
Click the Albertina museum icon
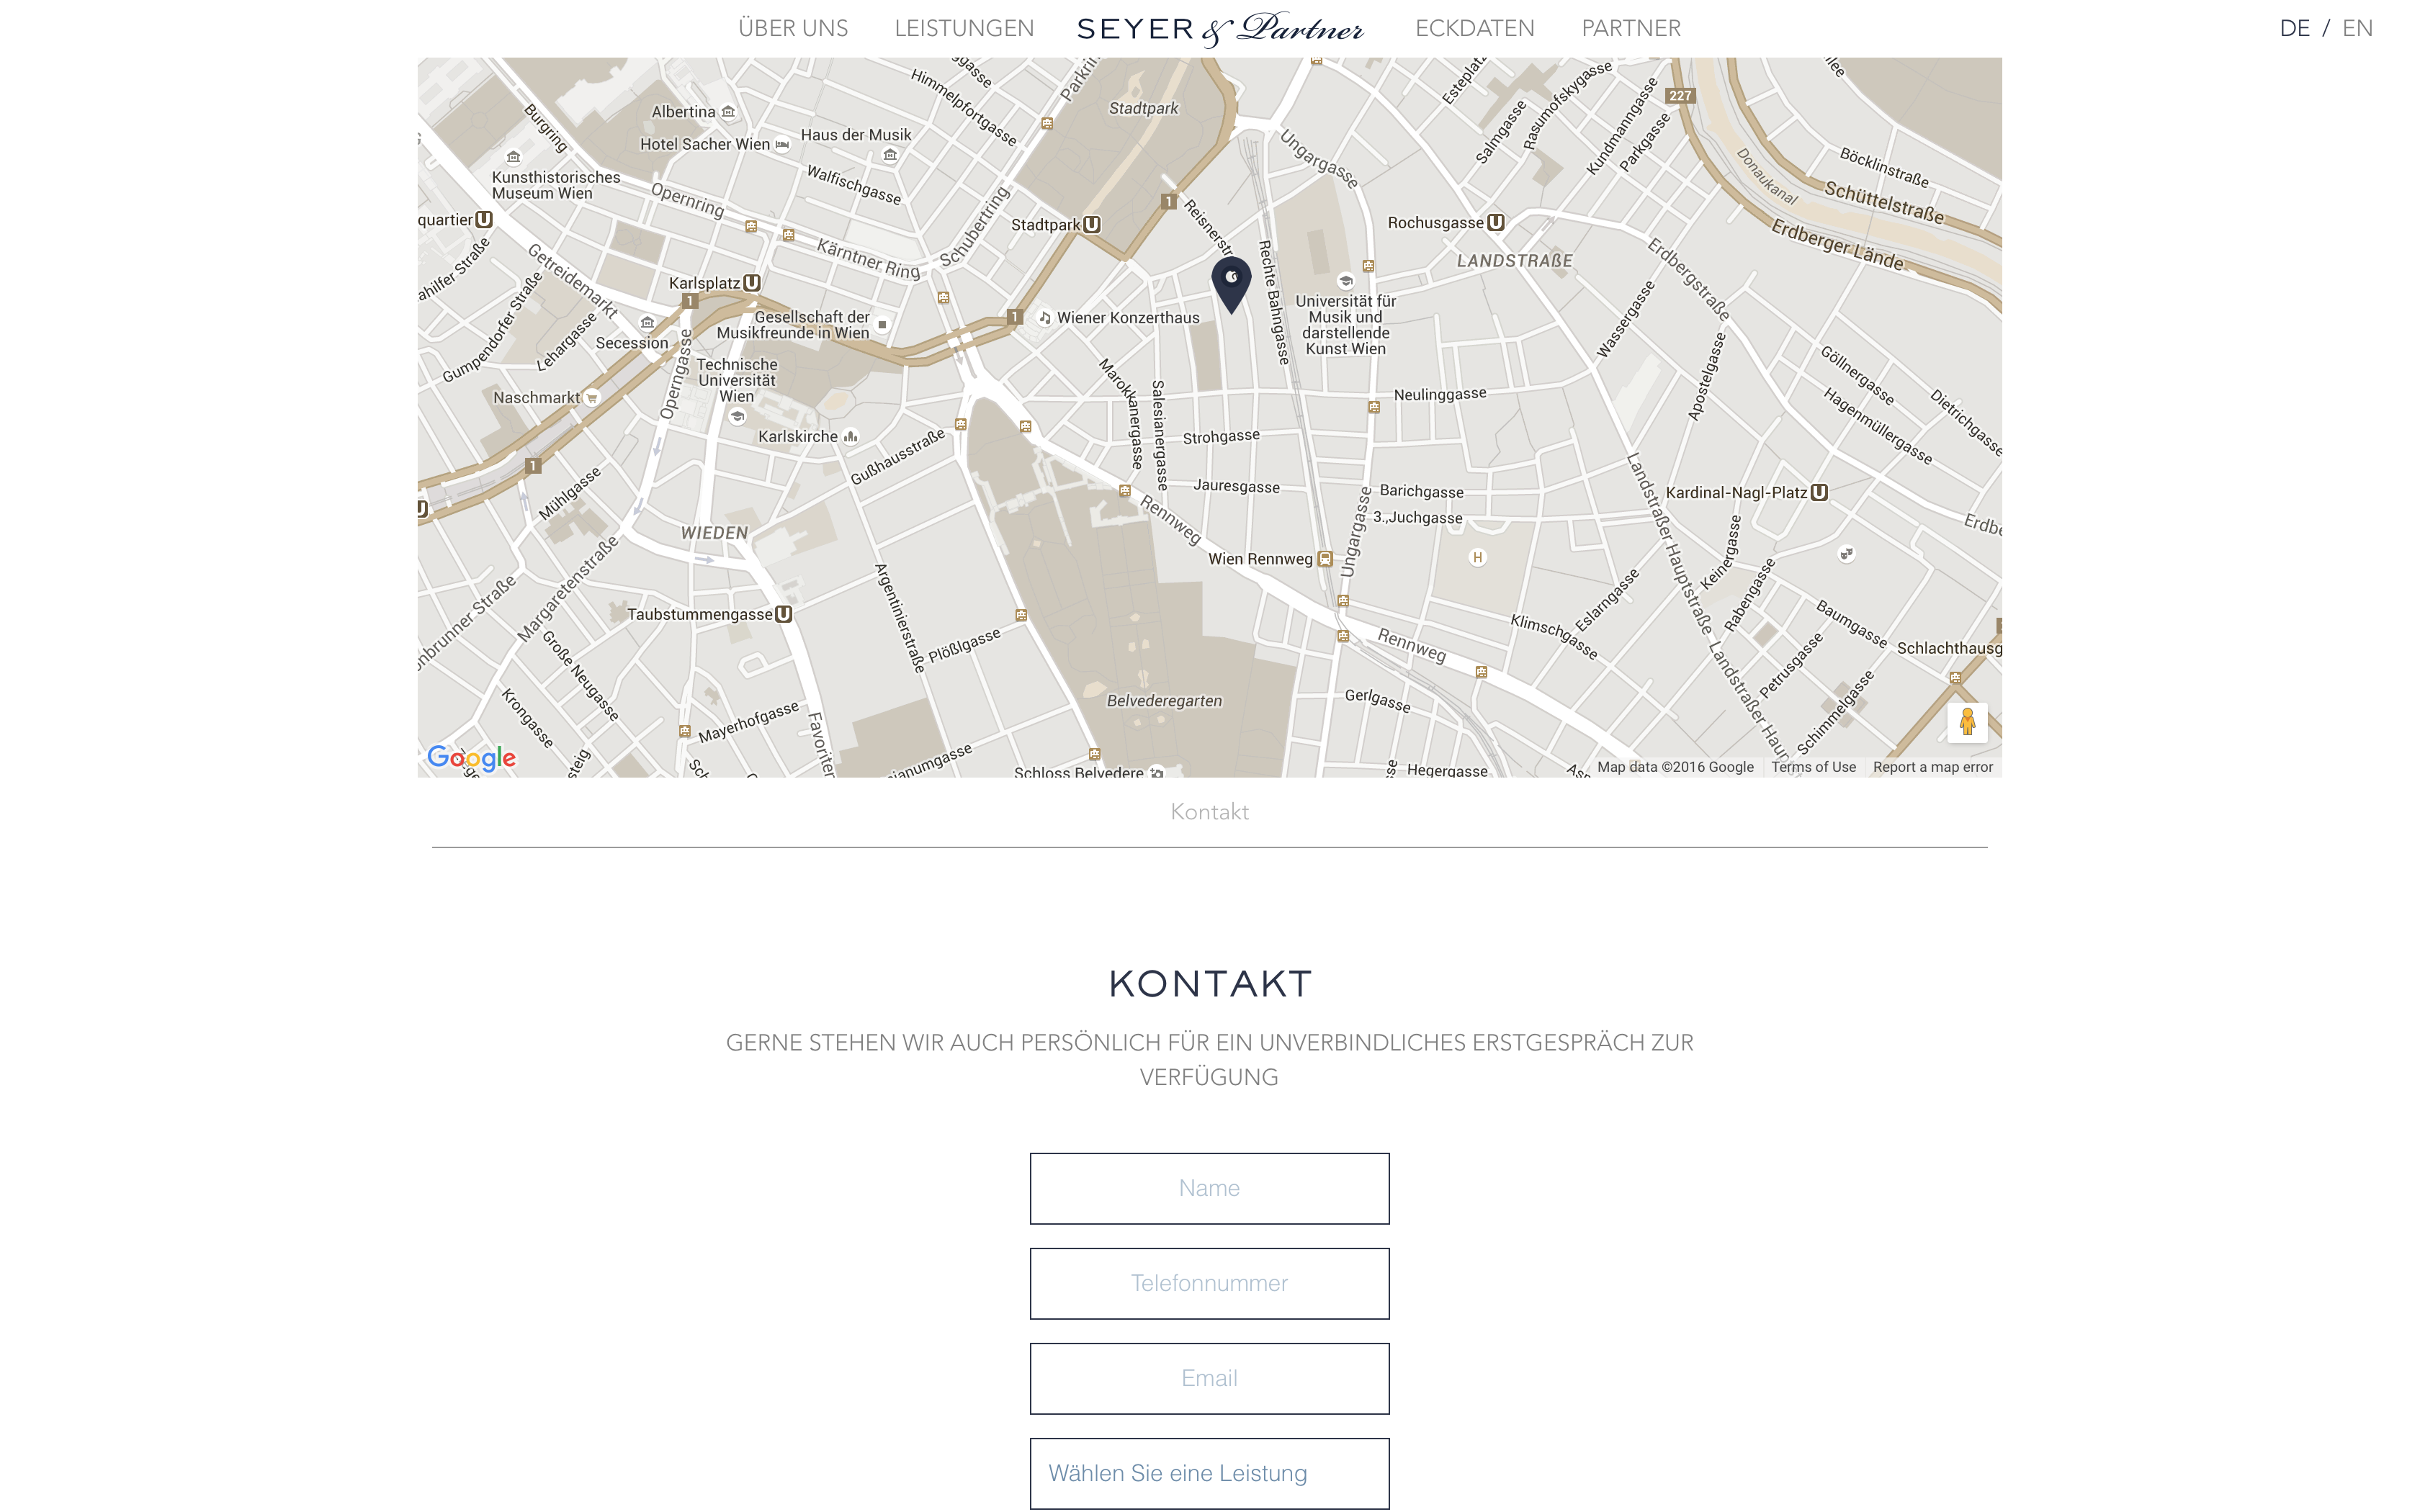pyautogui.click(x=728, y=112)
